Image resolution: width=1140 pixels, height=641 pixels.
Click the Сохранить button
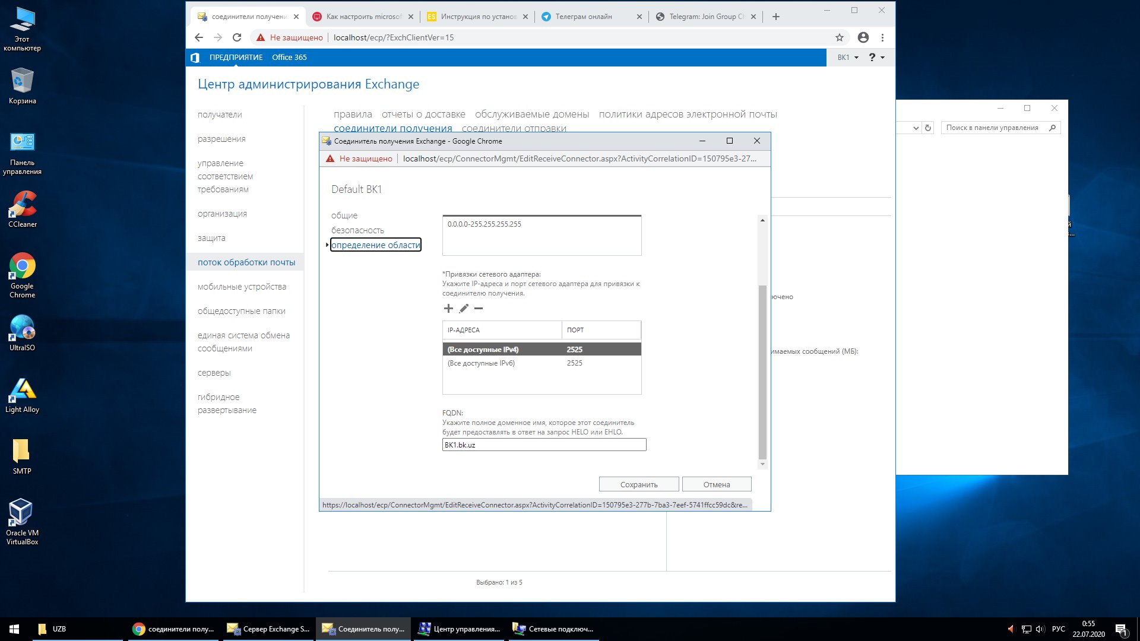click(x=639, y=484)
